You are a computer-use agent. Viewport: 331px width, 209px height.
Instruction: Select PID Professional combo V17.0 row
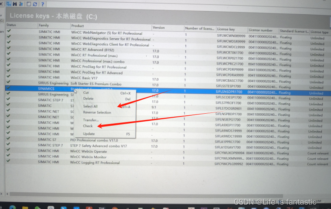coord(94,140)
